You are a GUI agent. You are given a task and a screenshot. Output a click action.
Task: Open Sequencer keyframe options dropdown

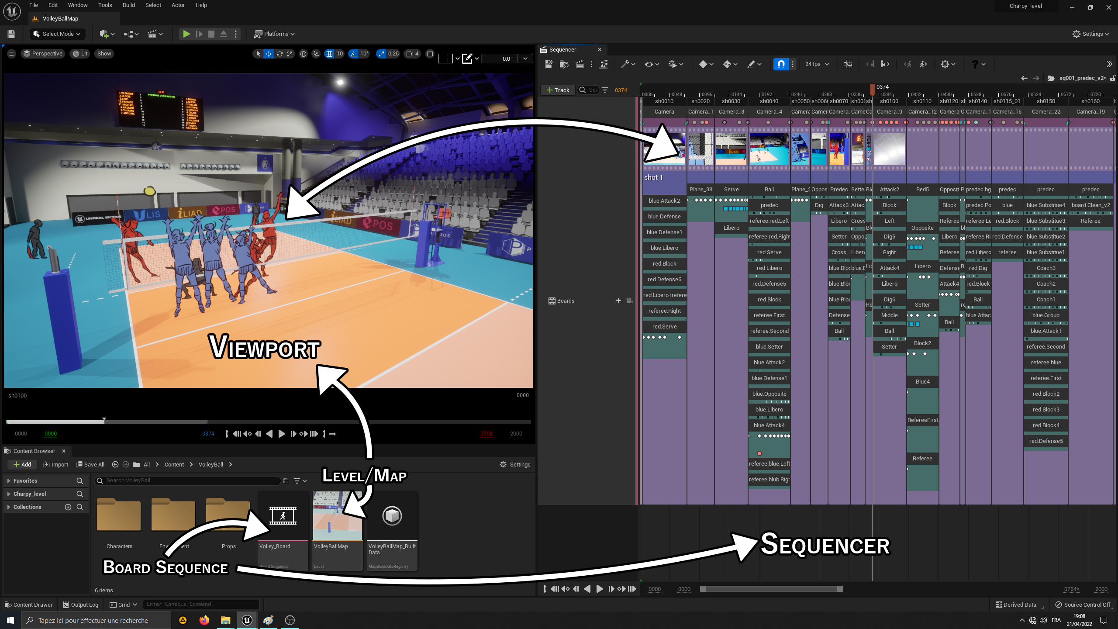pos(706,64)
